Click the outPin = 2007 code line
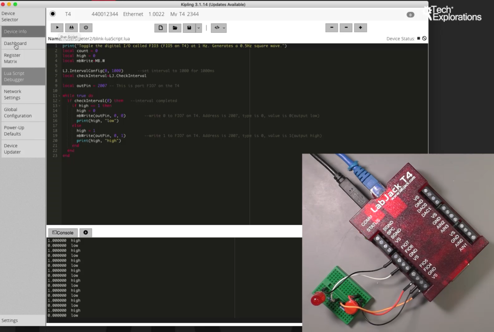This screenshot has height=332, width=494. pos(85,86)
